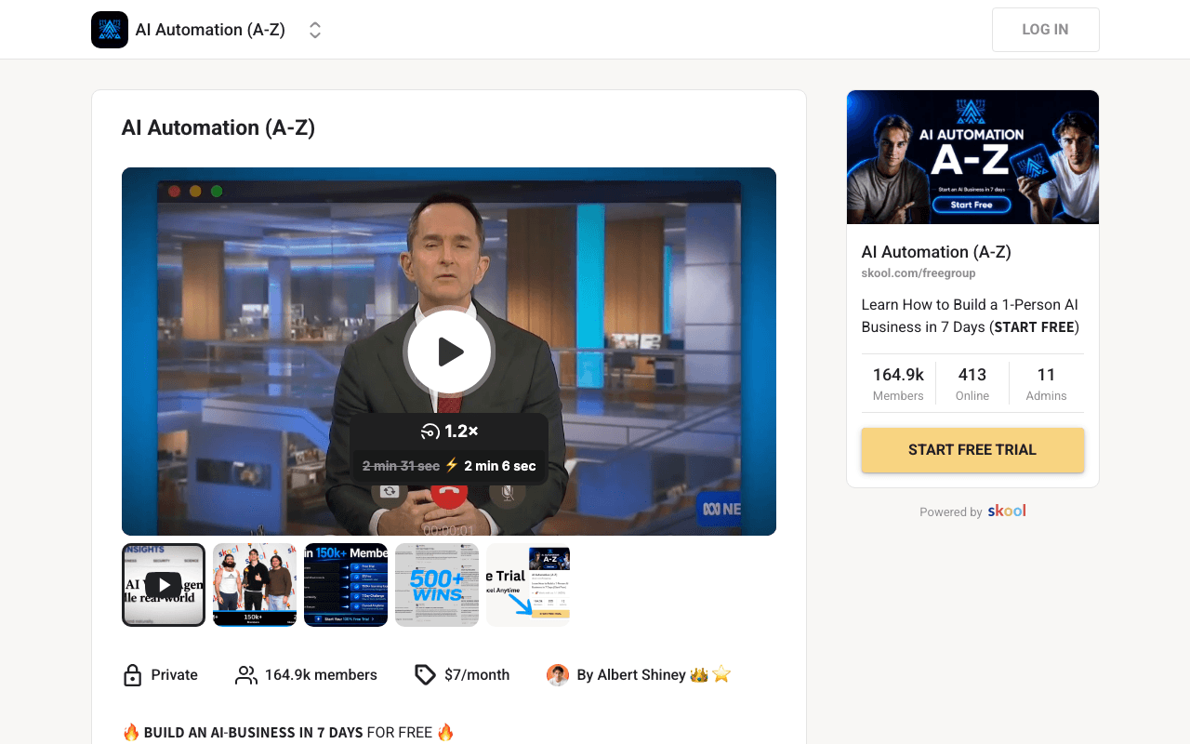This screenshot has height=744, width=1190.
Task: Click the Private label text
Action: click(x=175, y=675)
